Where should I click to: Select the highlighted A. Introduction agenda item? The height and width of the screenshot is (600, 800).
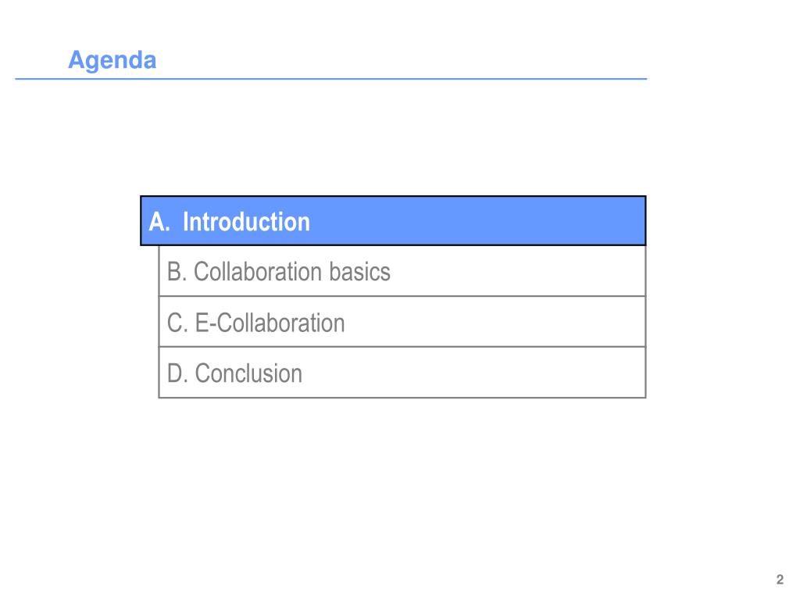[x=393, y=221]
